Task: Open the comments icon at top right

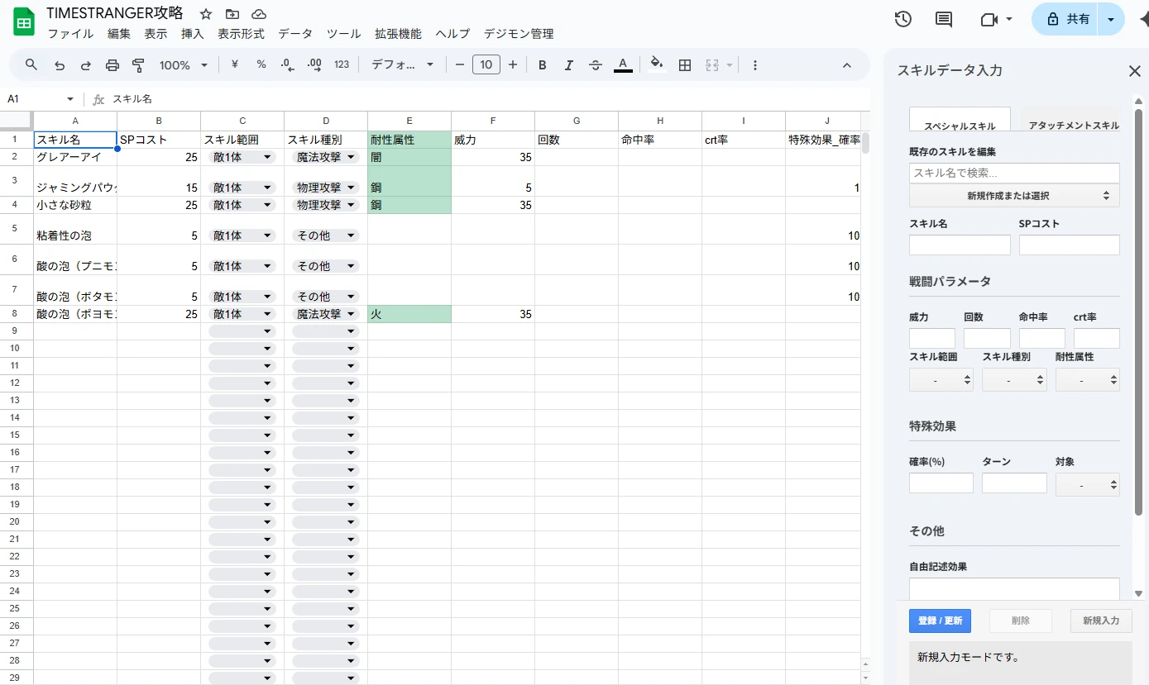Action: [x=944, y=19]
